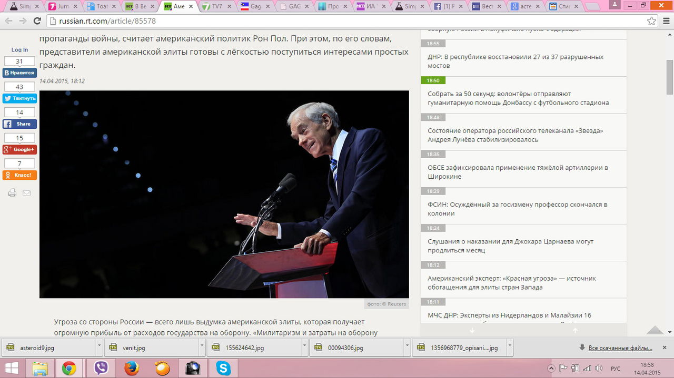Viewport: 674px width, 378px height.
Task: Switch to the Google 'асте' search tab
Action: (x=524, y=6)
